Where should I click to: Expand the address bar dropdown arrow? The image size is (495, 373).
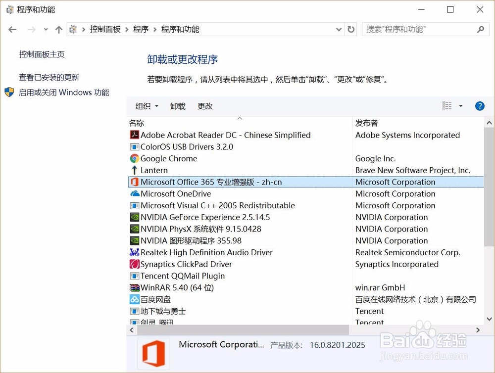[339, 29]
